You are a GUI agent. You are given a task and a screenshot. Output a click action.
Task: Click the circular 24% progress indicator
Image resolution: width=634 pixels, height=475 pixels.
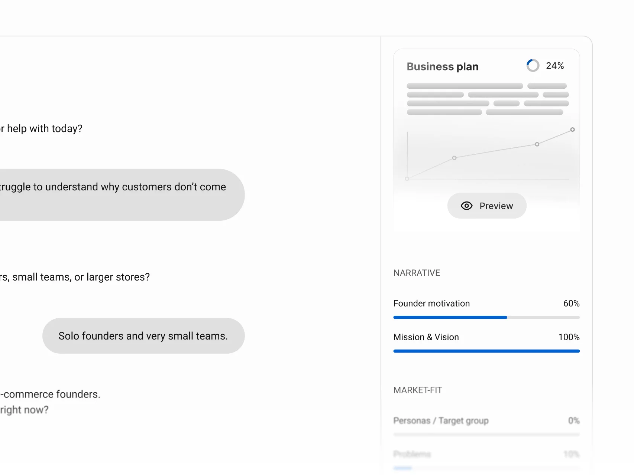[x=533, y=65]
